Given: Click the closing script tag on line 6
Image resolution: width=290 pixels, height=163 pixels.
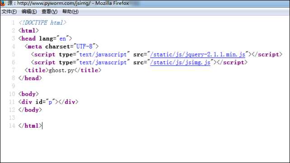Looking at the screenshot, I should [232, 62].
